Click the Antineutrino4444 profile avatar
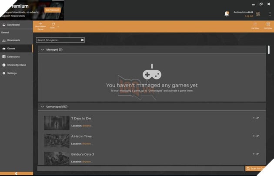The height and width of the screenshot is (176, 274). click(258, 14)
